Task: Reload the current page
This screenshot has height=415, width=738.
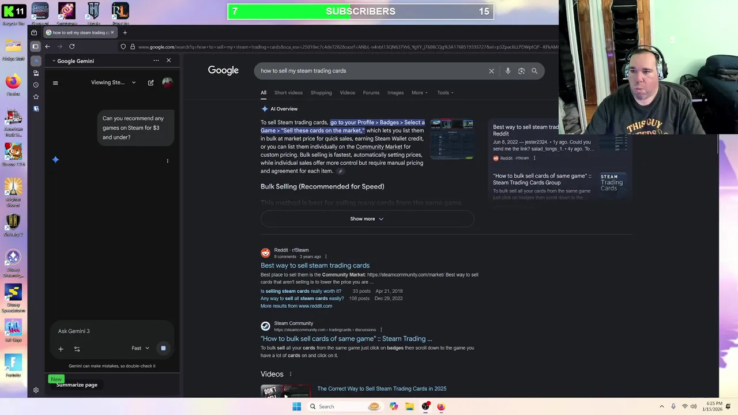Action: tap(72, 46)
